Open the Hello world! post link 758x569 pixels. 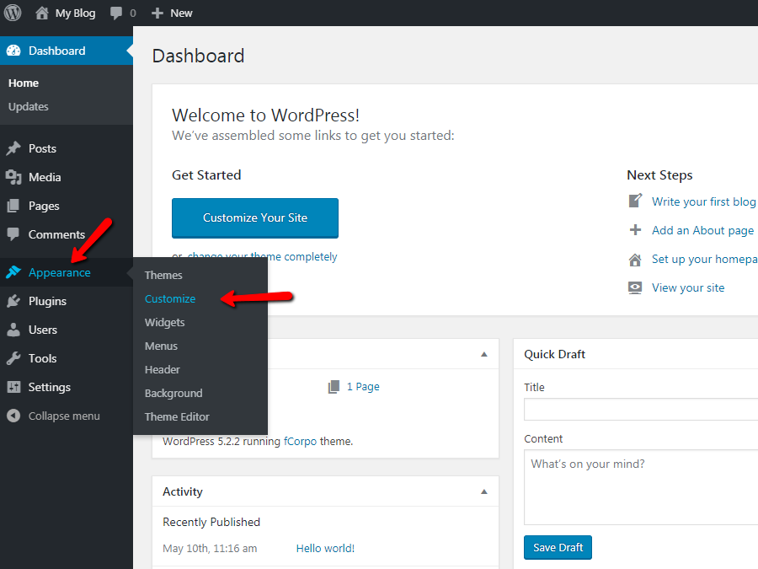click(325, 548)
